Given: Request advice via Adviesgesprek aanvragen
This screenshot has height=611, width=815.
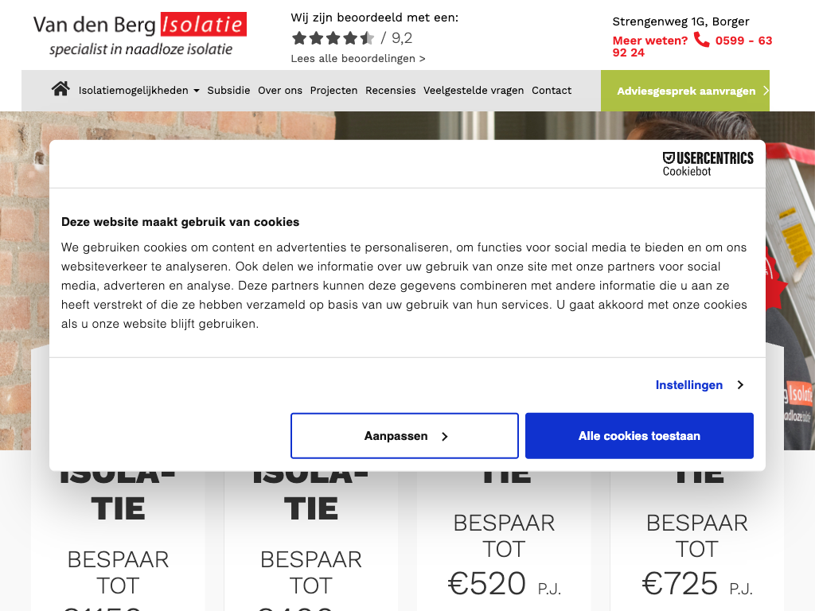Looking at the screenshot, I should pos(685,91).
